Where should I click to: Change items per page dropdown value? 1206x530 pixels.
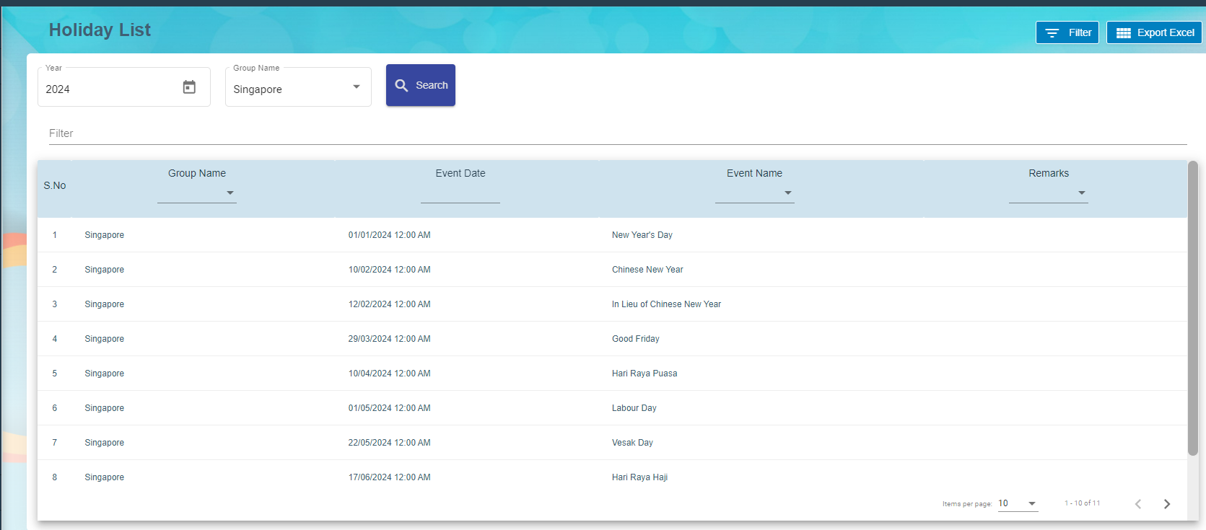1018,503
